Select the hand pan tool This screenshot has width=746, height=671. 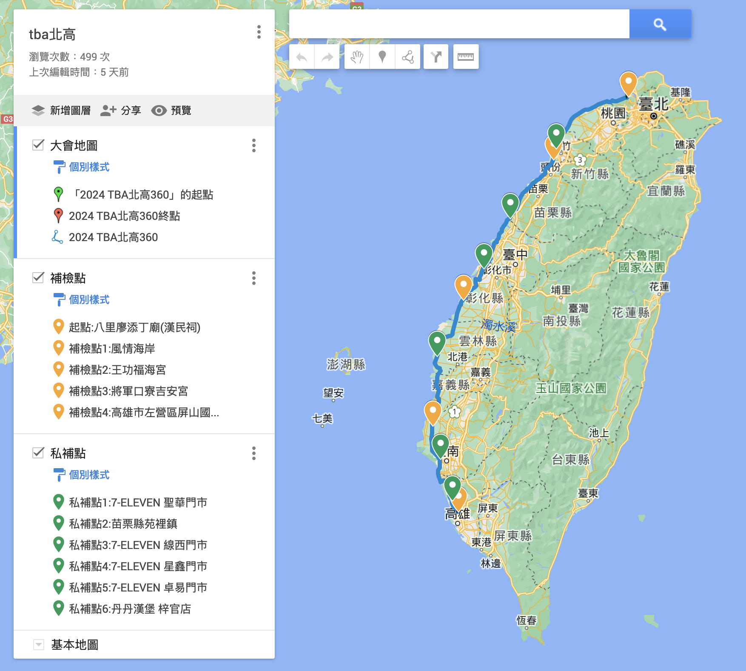tap(357, 57)
